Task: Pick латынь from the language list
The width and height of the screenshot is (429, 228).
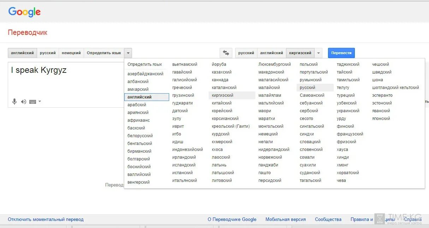Action: pos(219,165)
